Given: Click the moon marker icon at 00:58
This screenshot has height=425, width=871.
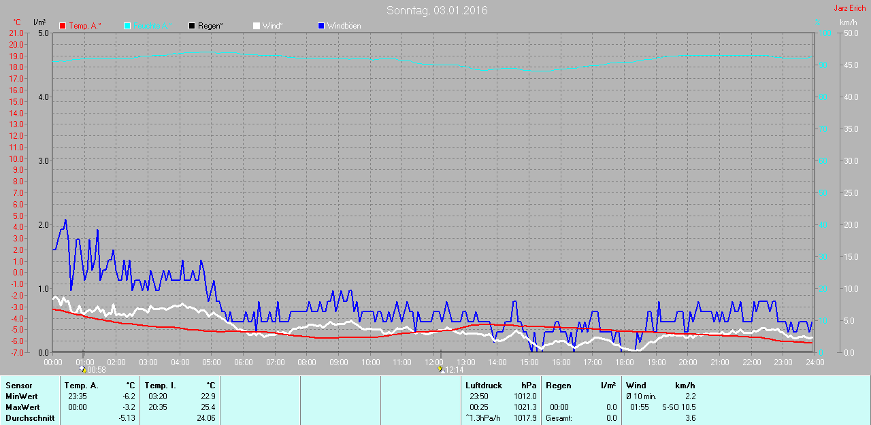Looking at the screenshot, I should pos(82,369).
